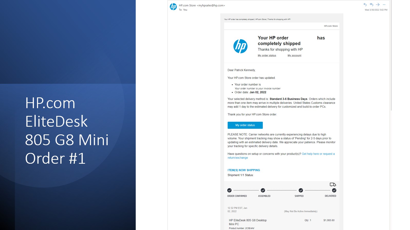Image resolution: width=410 pixels, height=230 pixels.
Task: Open the more actions ellipsis menu
Action: pyautogui.click(x=384, y=5)
